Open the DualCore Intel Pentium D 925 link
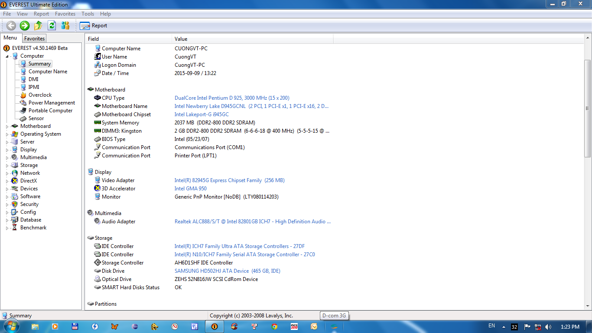Screen dimensions: 592x333 click(x=232, y=98)
